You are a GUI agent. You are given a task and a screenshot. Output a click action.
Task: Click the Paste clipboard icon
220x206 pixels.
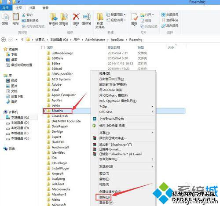pos(15,17)
